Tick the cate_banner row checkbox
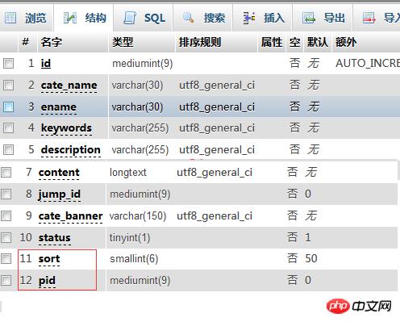 pyautogui.click(x=6, y=215)
